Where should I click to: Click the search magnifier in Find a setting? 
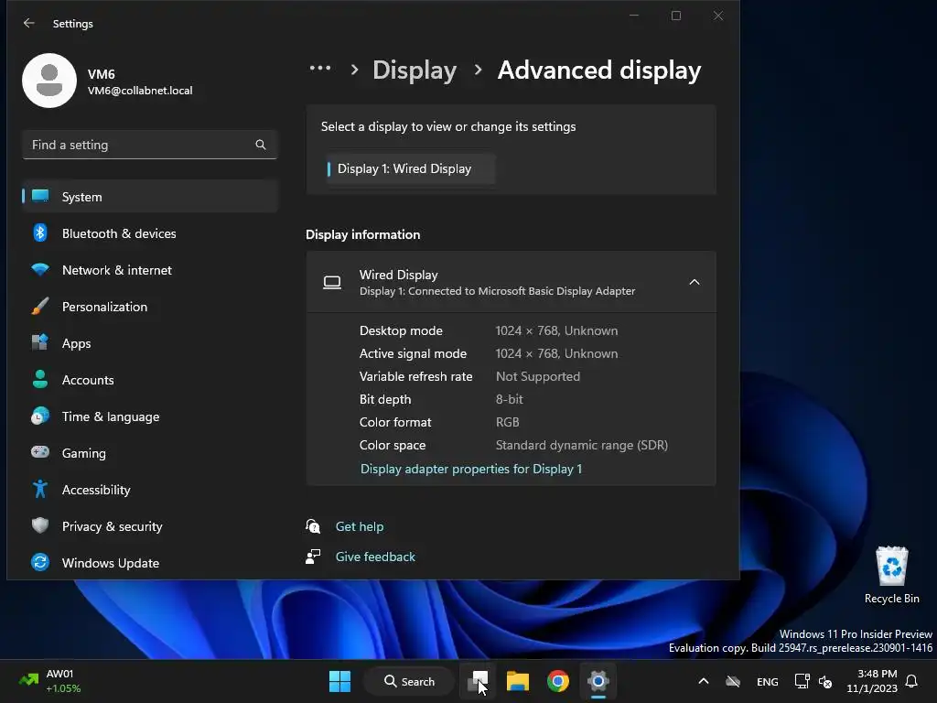[261, 145]
